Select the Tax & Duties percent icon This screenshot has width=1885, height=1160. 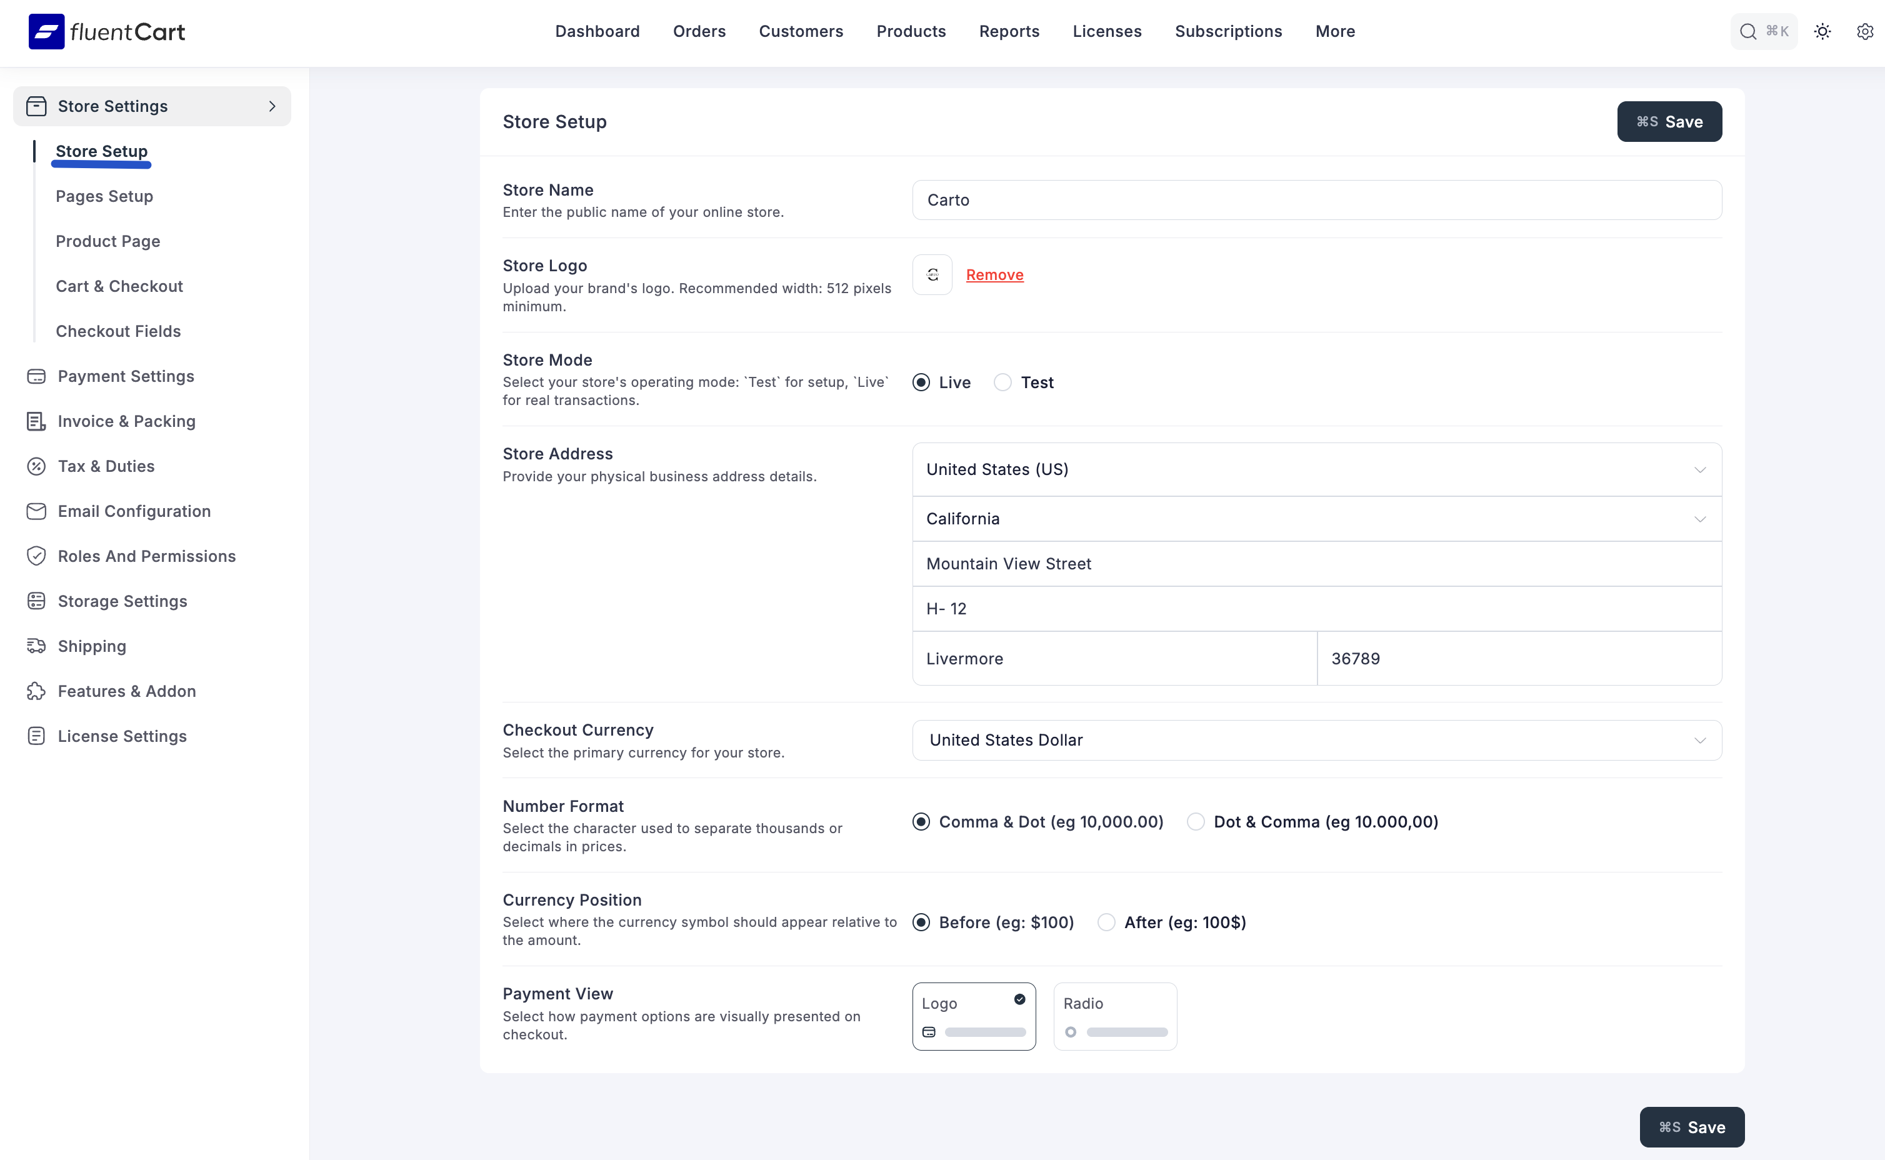(37, 466)
